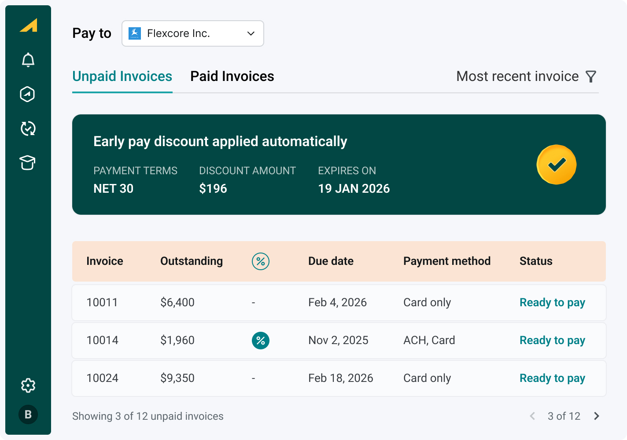
Task: Click Ready to pay for invoice 10011
Action: 552,303
